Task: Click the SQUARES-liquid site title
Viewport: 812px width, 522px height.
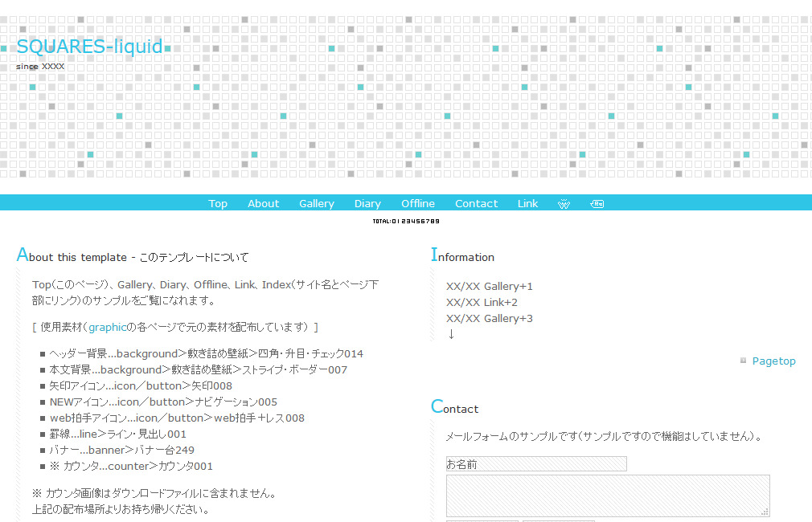Action: [x=89, y=47]
